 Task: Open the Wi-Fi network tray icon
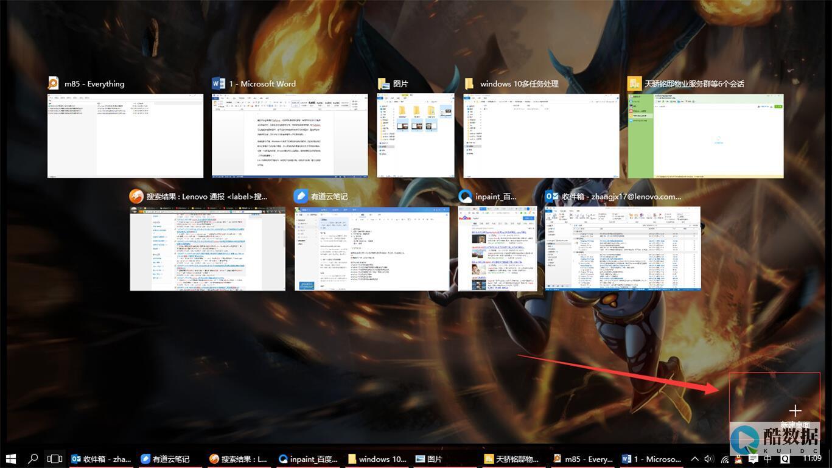(x=725, y=459)
